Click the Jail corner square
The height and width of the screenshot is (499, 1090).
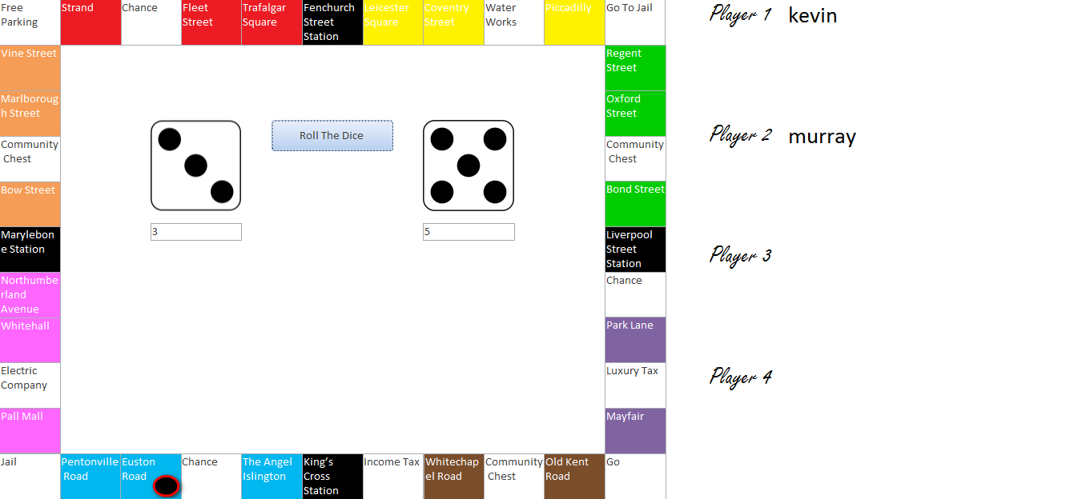(30, 477)
